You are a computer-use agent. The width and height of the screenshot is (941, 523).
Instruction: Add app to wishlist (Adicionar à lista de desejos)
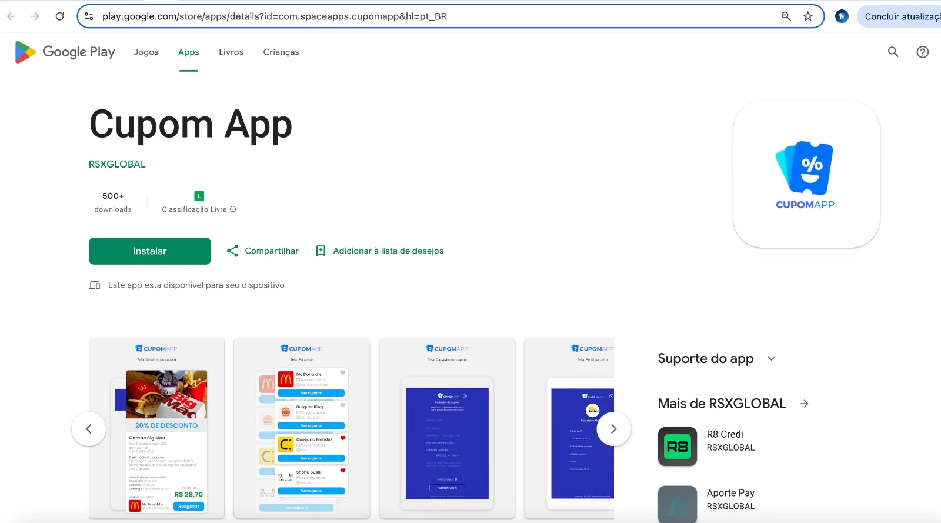click(379, 251)
